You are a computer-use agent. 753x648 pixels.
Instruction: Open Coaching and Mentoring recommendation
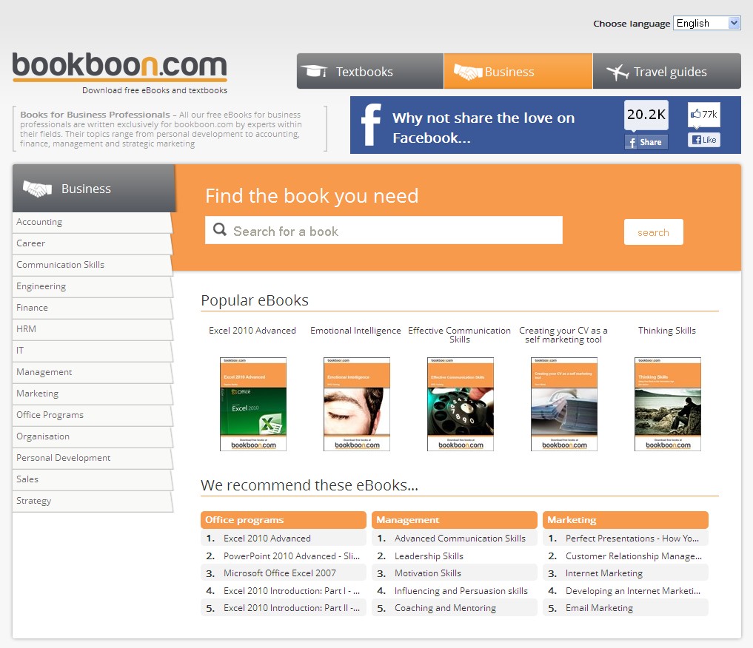click(x=445, y=608)
